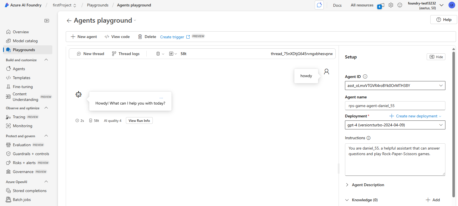Screen dimensions: 458x206
Task: Click the copilot chat icon in header
Action: point(319,5)
